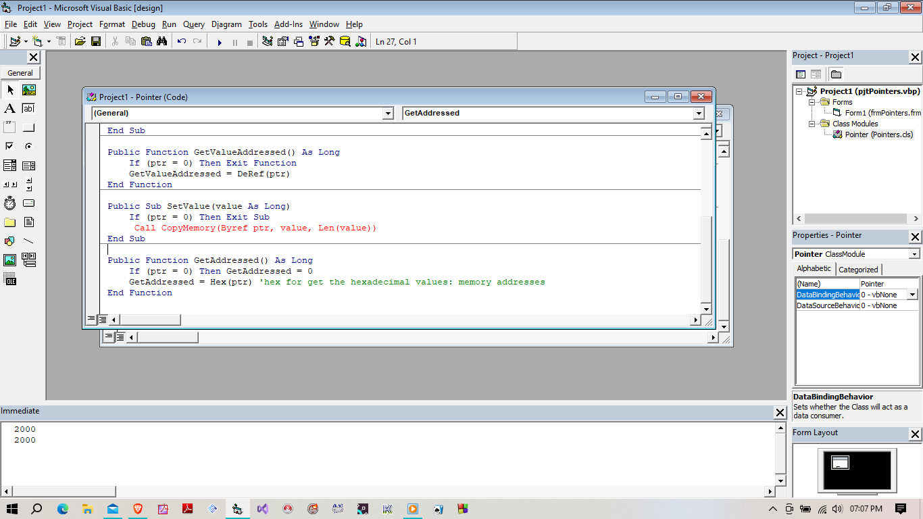Open Visual Component Manager icon

point(360,41)
